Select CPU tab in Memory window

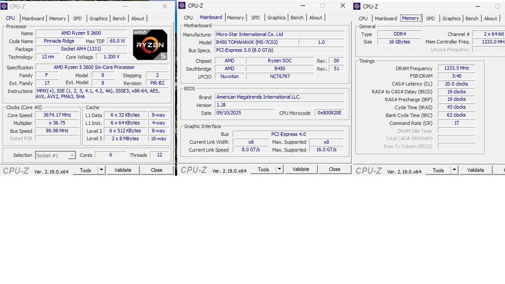pyautogui.click(x=363, y=19)
